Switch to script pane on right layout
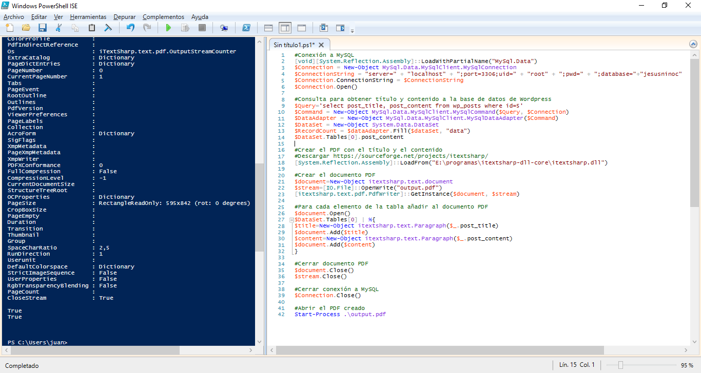Viewport: 701px width, 373px height. coord(285,28)
